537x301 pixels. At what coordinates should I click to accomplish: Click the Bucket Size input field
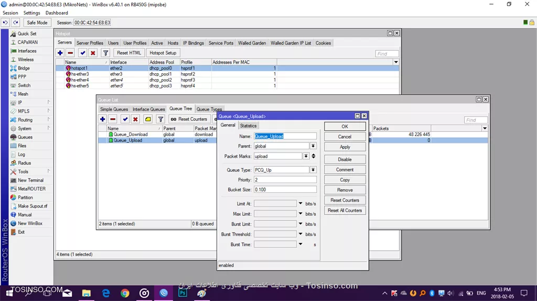(285, 189)
